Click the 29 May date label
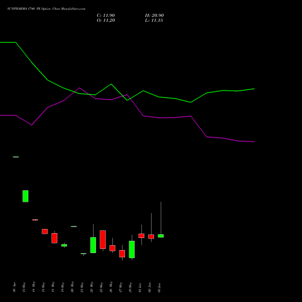This screenshot has width=302, height=302. (x=130, y=288)
